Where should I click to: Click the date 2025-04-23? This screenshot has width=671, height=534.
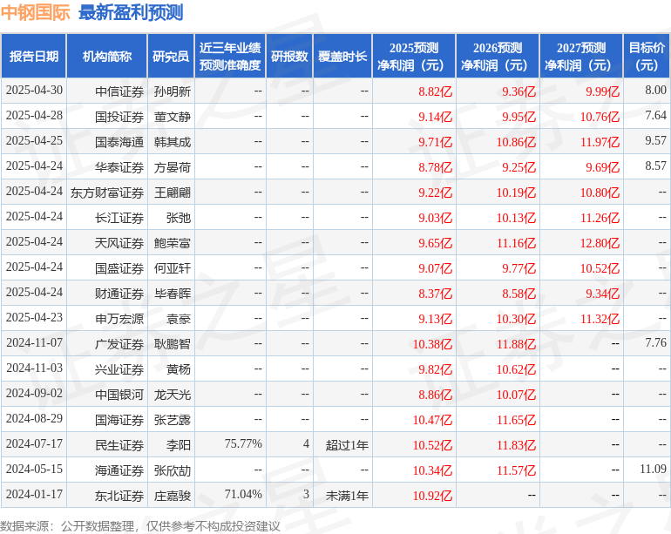(34, 317)
